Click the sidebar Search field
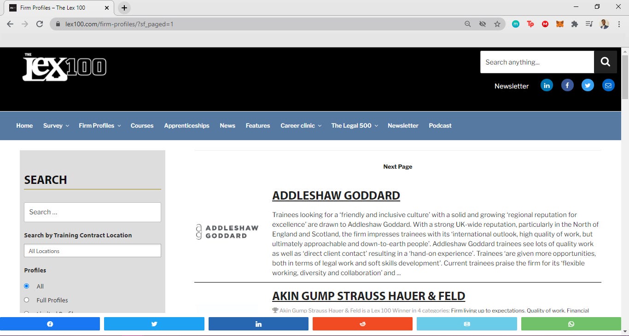 [93, 212]
